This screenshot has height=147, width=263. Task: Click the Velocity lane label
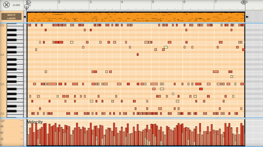pos(35,122)
